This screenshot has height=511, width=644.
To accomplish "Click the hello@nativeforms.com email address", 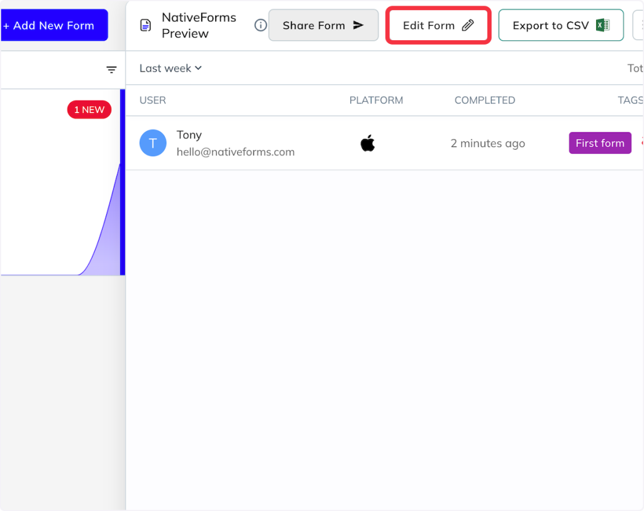I will coord(235,152).
